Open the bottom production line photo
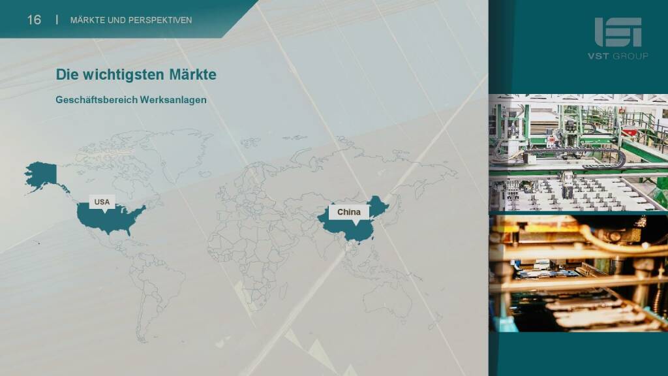This screenshot has height=376, width=668. 578,273
